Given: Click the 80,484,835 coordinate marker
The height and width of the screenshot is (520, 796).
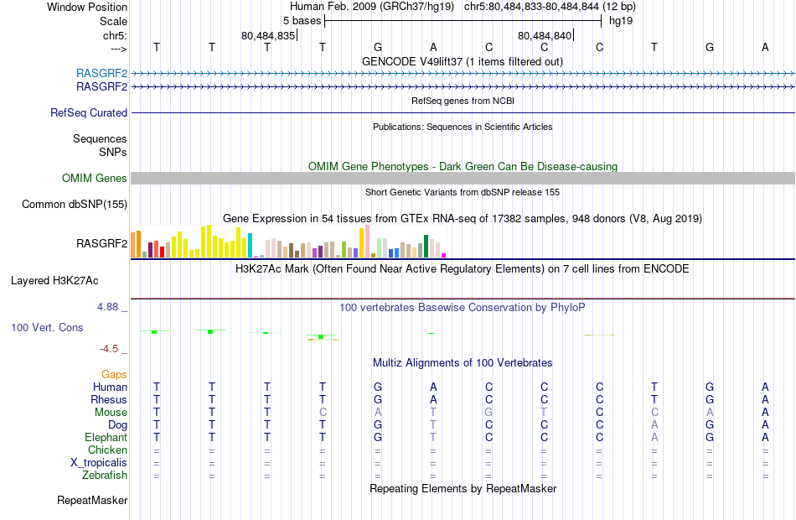Looking at the screenshot, I should click(x=268, y=35).
